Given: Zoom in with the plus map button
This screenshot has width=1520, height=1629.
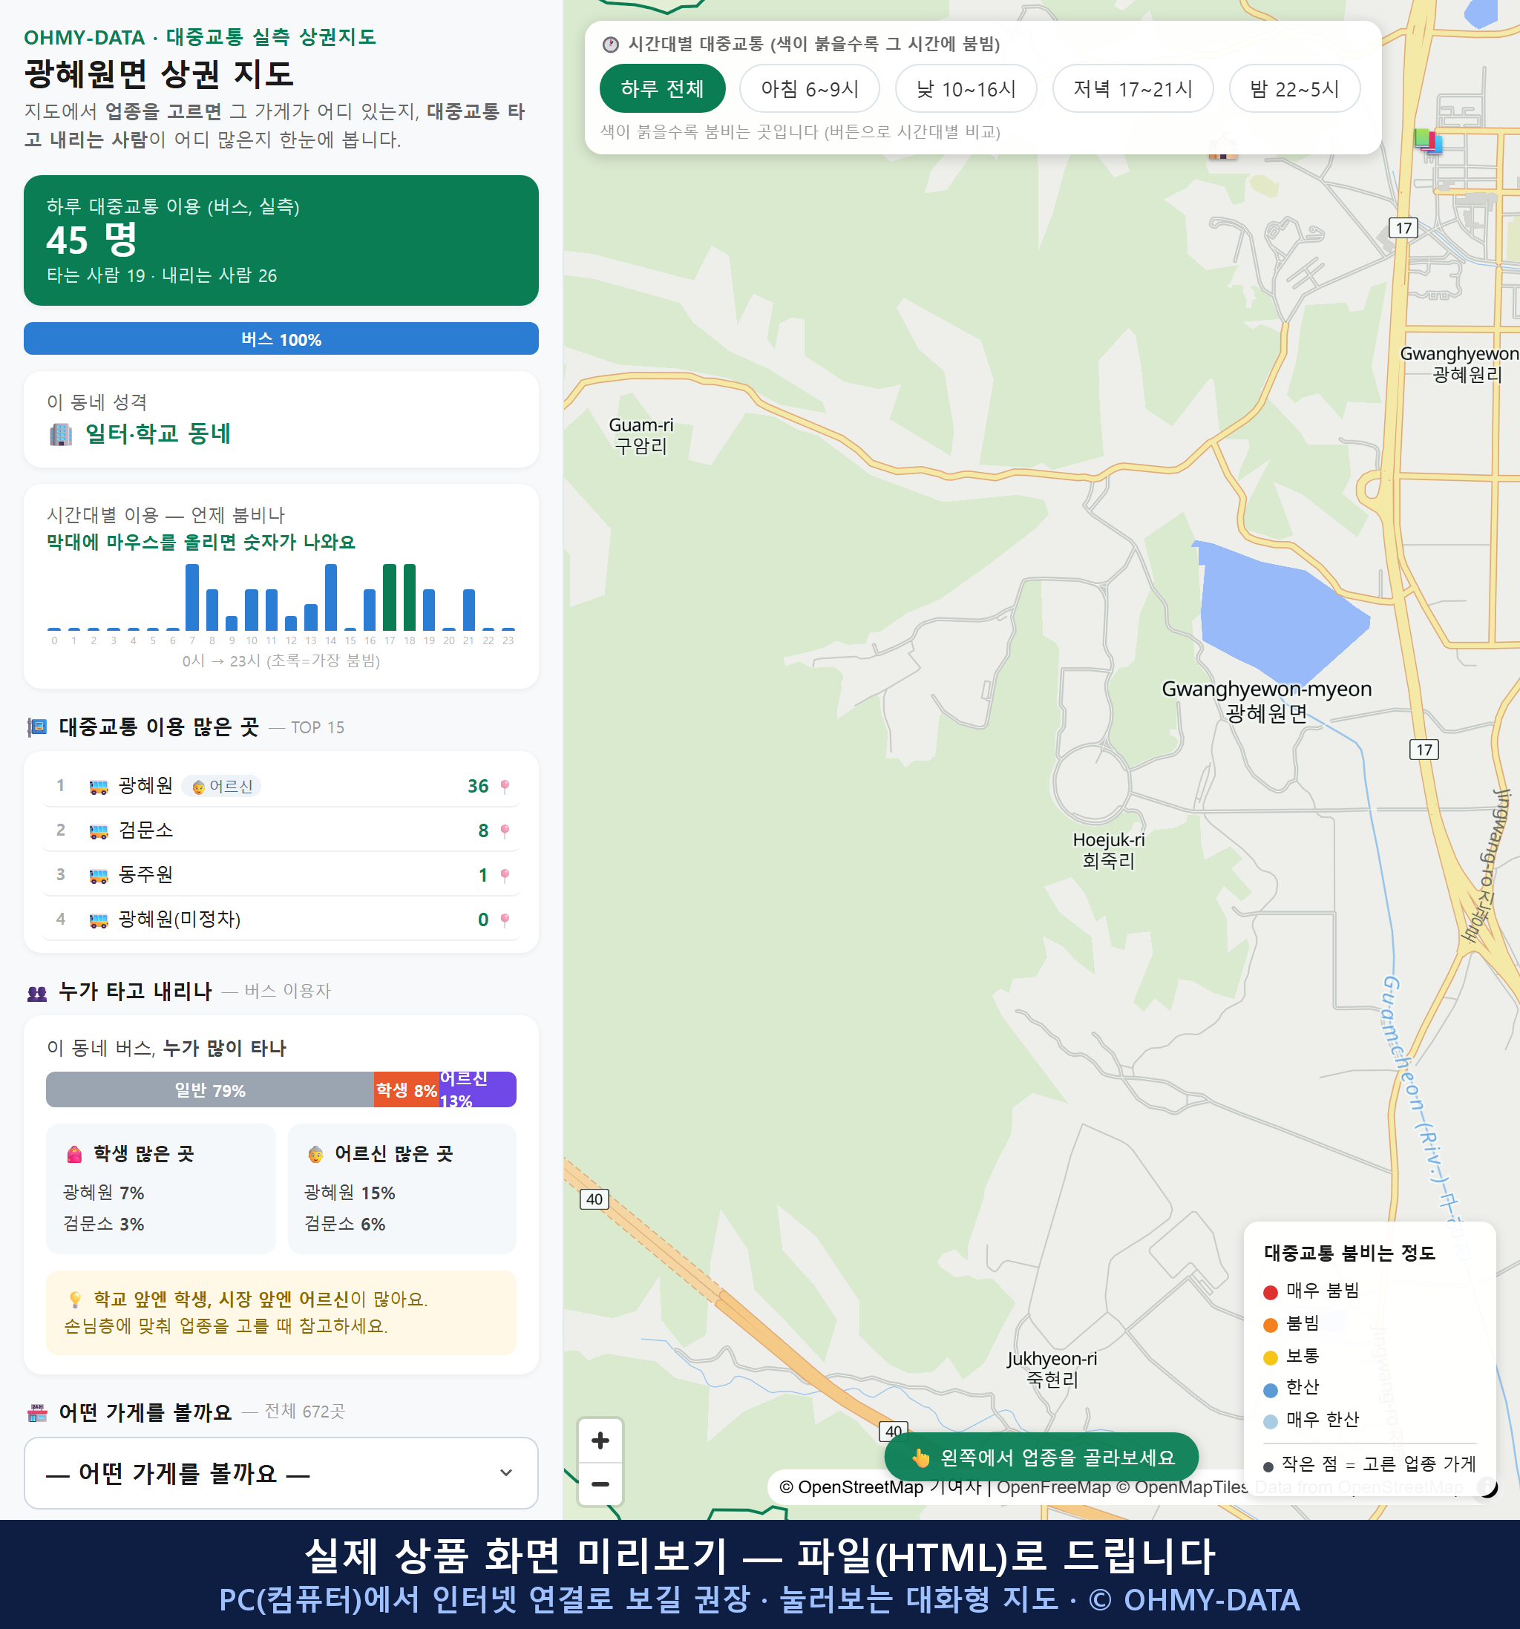Looking at the screenshot, I should point(600,1440).
